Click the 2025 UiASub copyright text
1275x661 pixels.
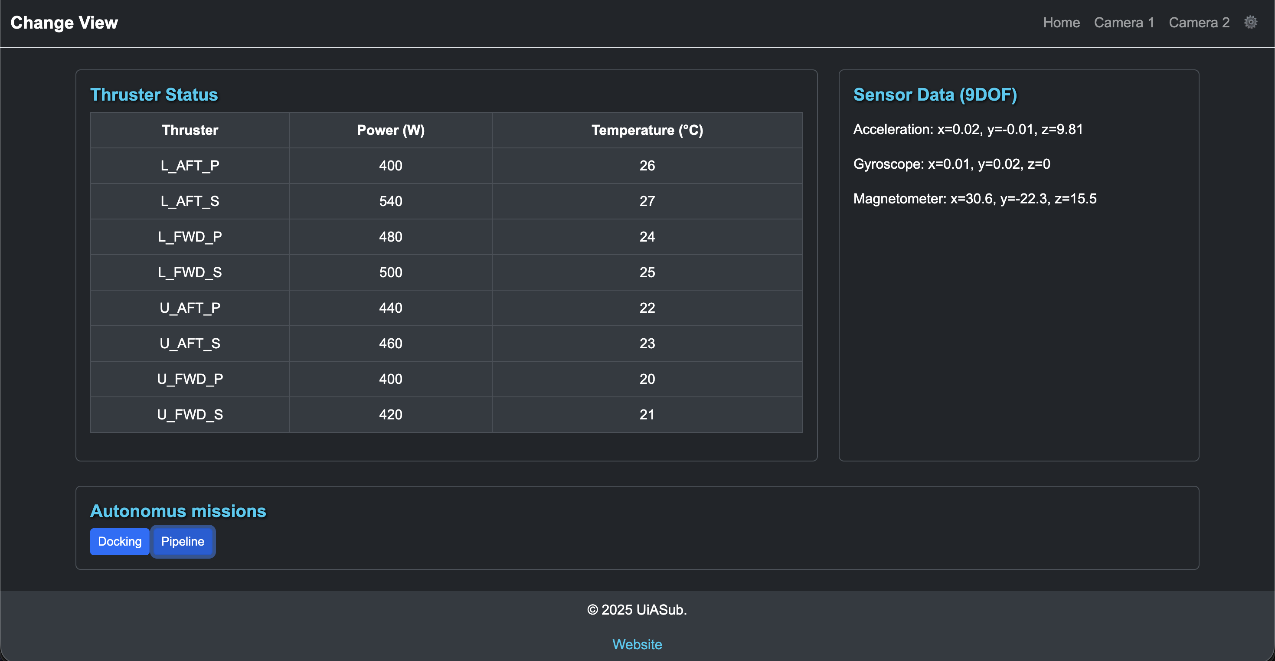click(x=637, y=609)
